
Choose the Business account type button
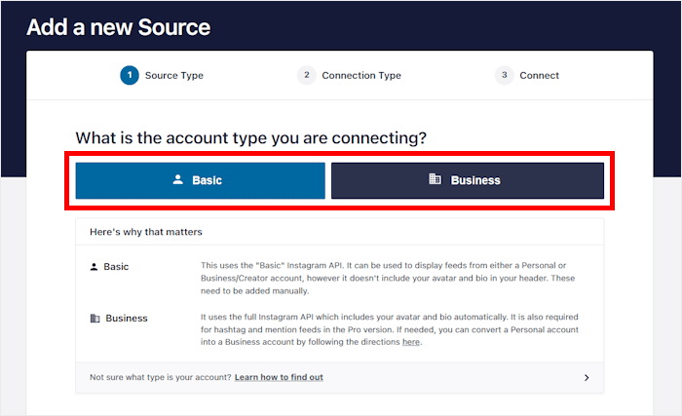point(468,180)
